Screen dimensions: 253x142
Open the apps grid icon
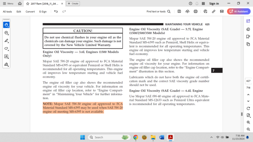(x=203, y=4)
